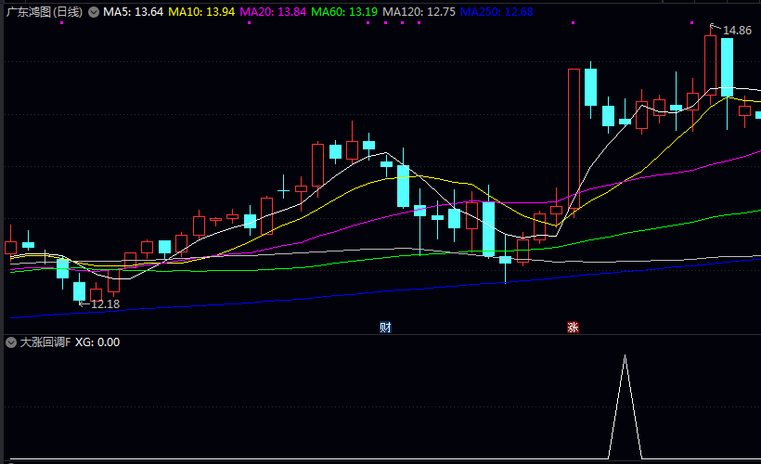Click the 广东鸿图(日线) chart title
Screen dimensions: 761x464
[x=44, y=12]
